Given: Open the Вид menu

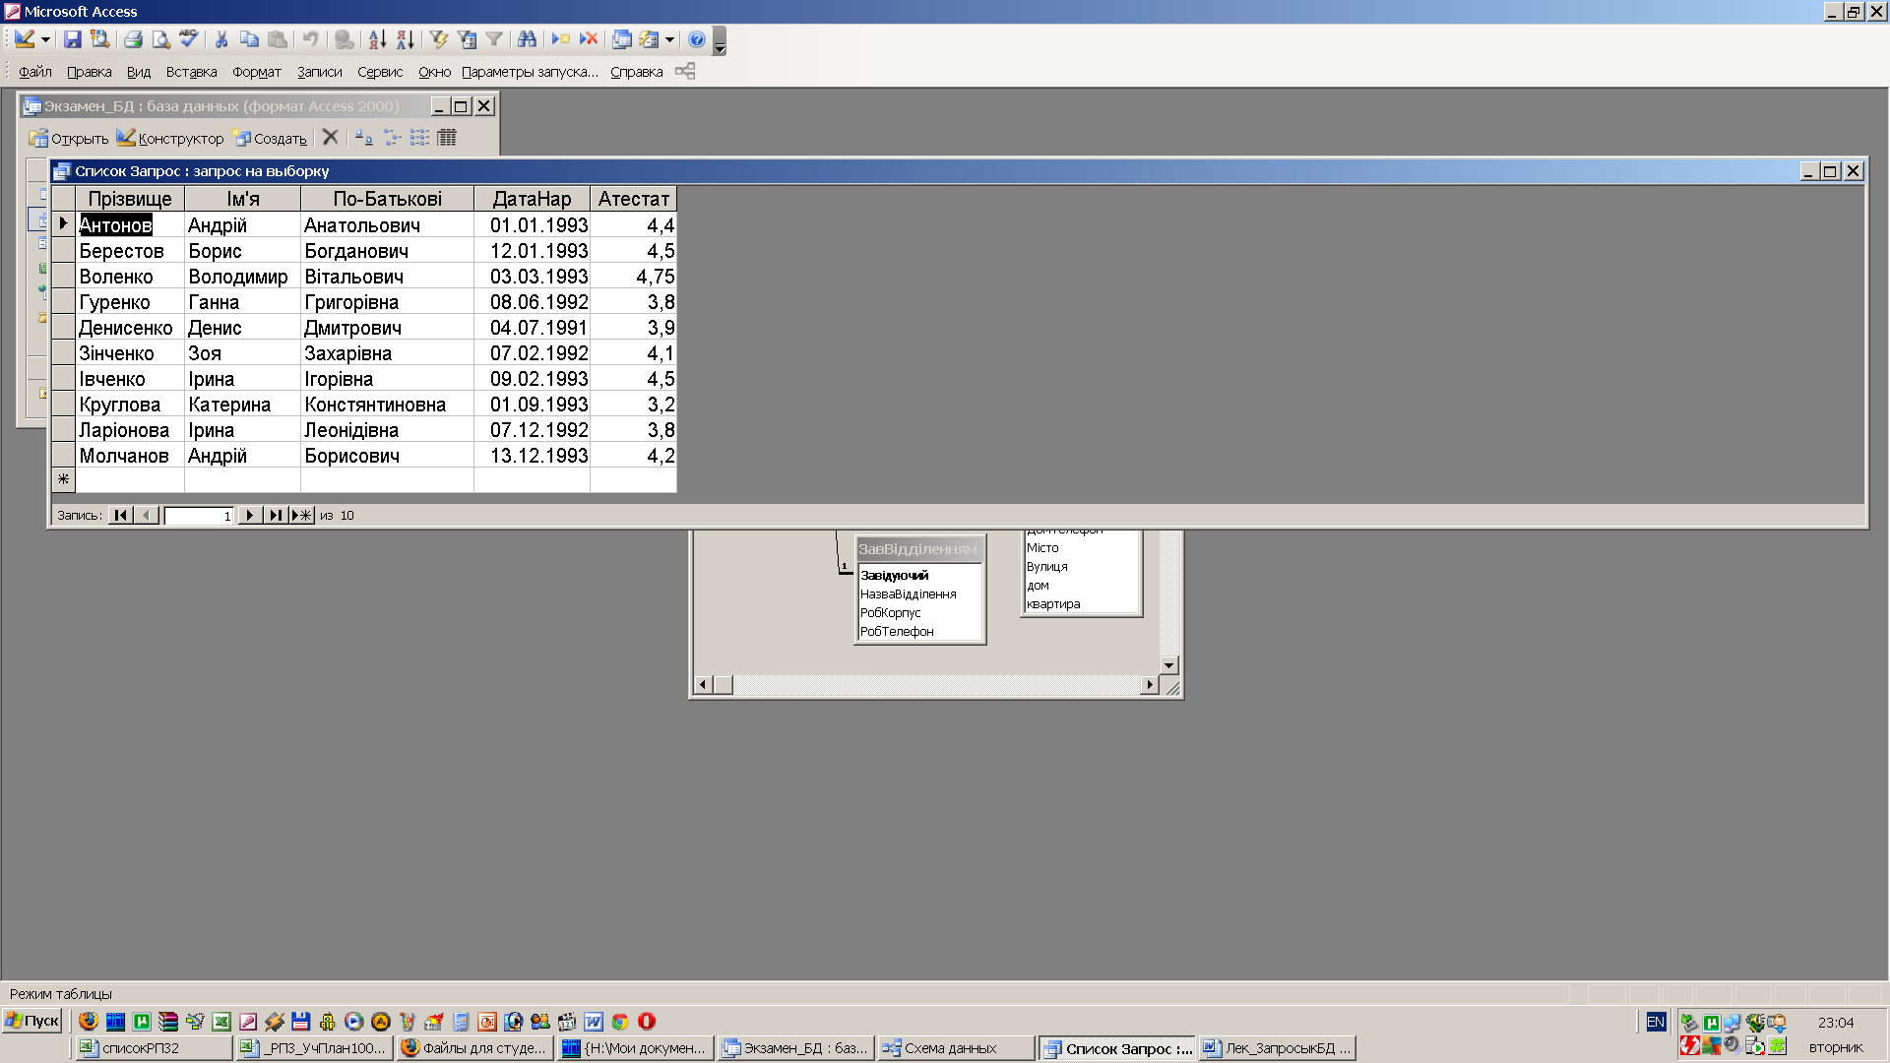Looking at the screenshot, I should tap(139, 72).
